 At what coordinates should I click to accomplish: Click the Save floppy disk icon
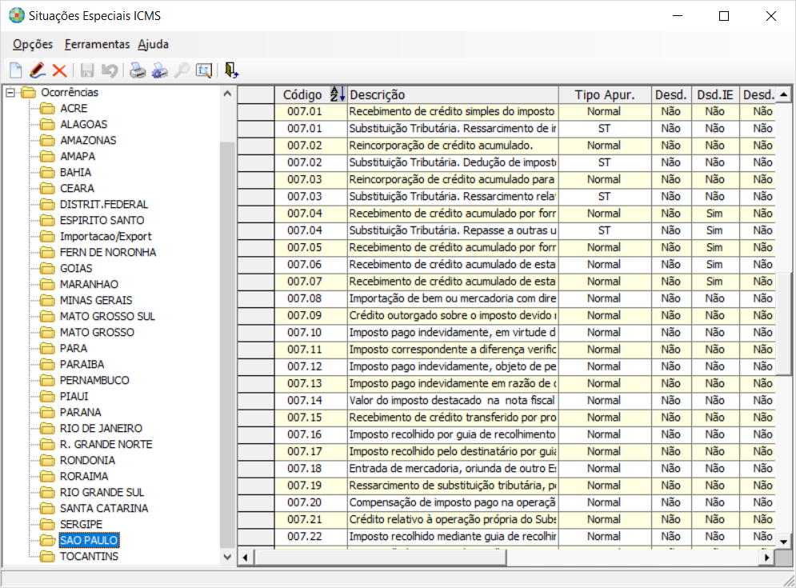pyautogui.click(x=87, y=70)
